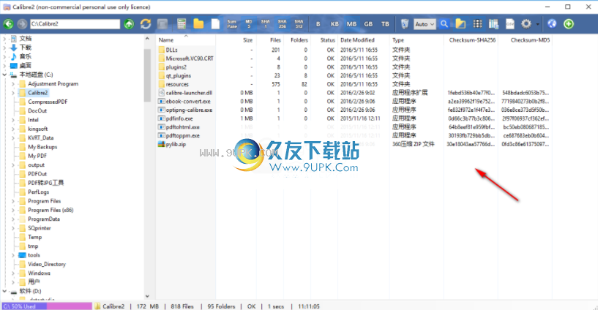Refresh the folder scan
The image size is (598, 310).
tap(146, 24)
